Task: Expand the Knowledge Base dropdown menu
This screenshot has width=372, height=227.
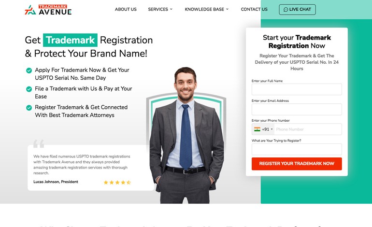Action: (207, 9)
